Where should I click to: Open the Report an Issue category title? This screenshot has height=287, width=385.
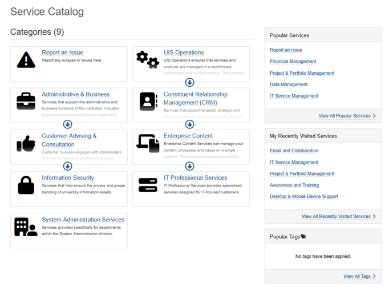pos(62,52)
